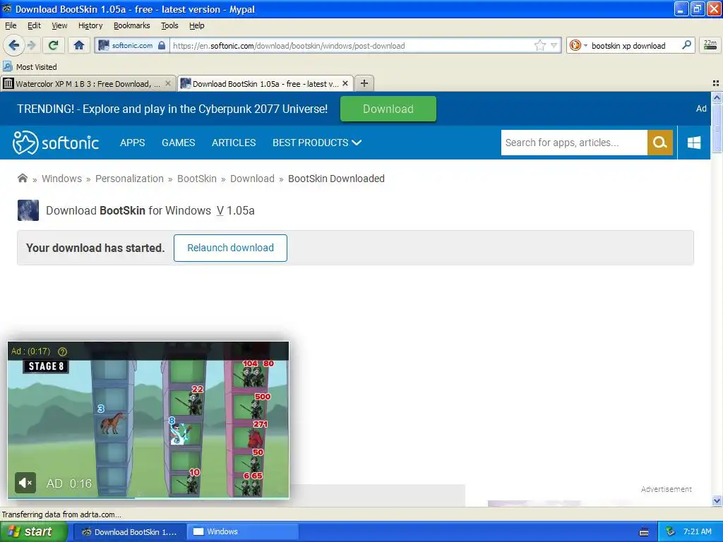Close the Watercolor XP tab
The width and height of the screenshot is (723, 542).
point(168,83)
